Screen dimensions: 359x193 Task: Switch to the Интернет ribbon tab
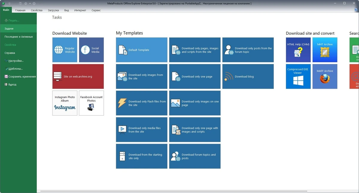tap(80, 10)
